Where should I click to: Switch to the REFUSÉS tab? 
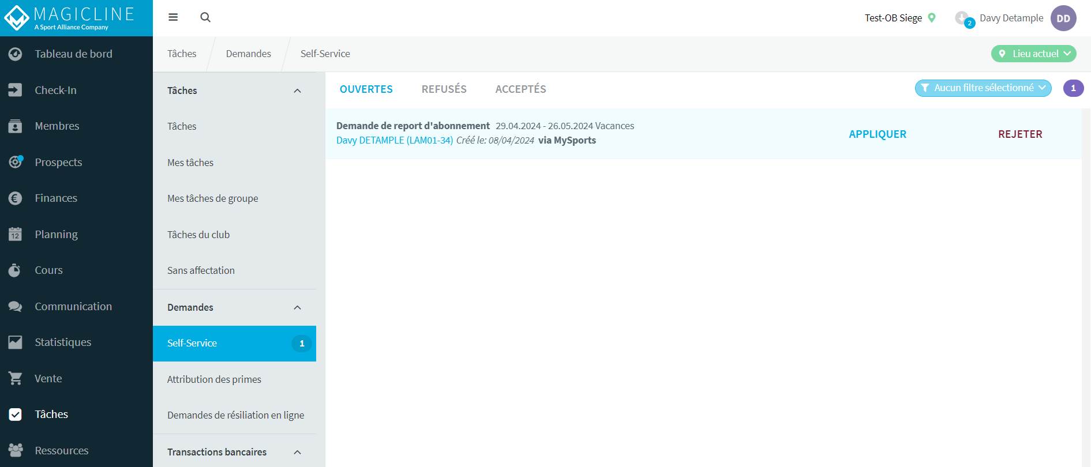[444, 89]
